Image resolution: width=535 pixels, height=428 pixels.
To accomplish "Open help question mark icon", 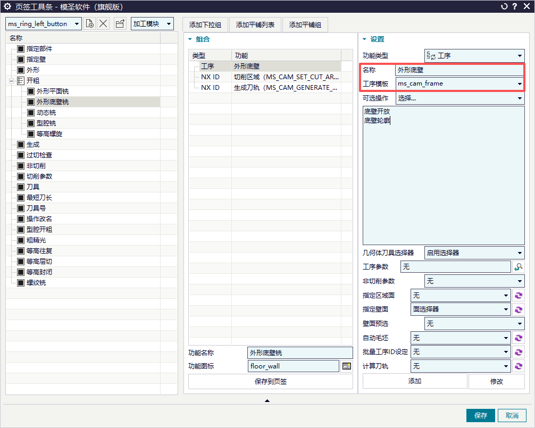I will coord(515,6).
